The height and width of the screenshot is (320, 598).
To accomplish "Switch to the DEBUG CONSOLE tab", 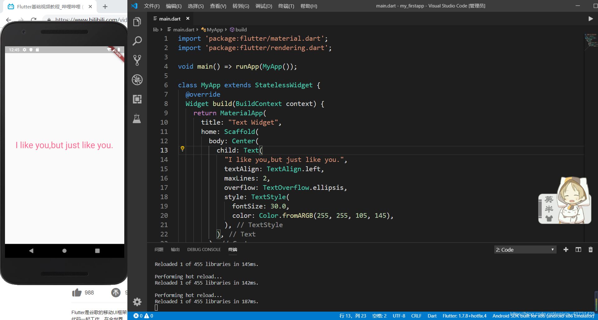I will 204,249.
